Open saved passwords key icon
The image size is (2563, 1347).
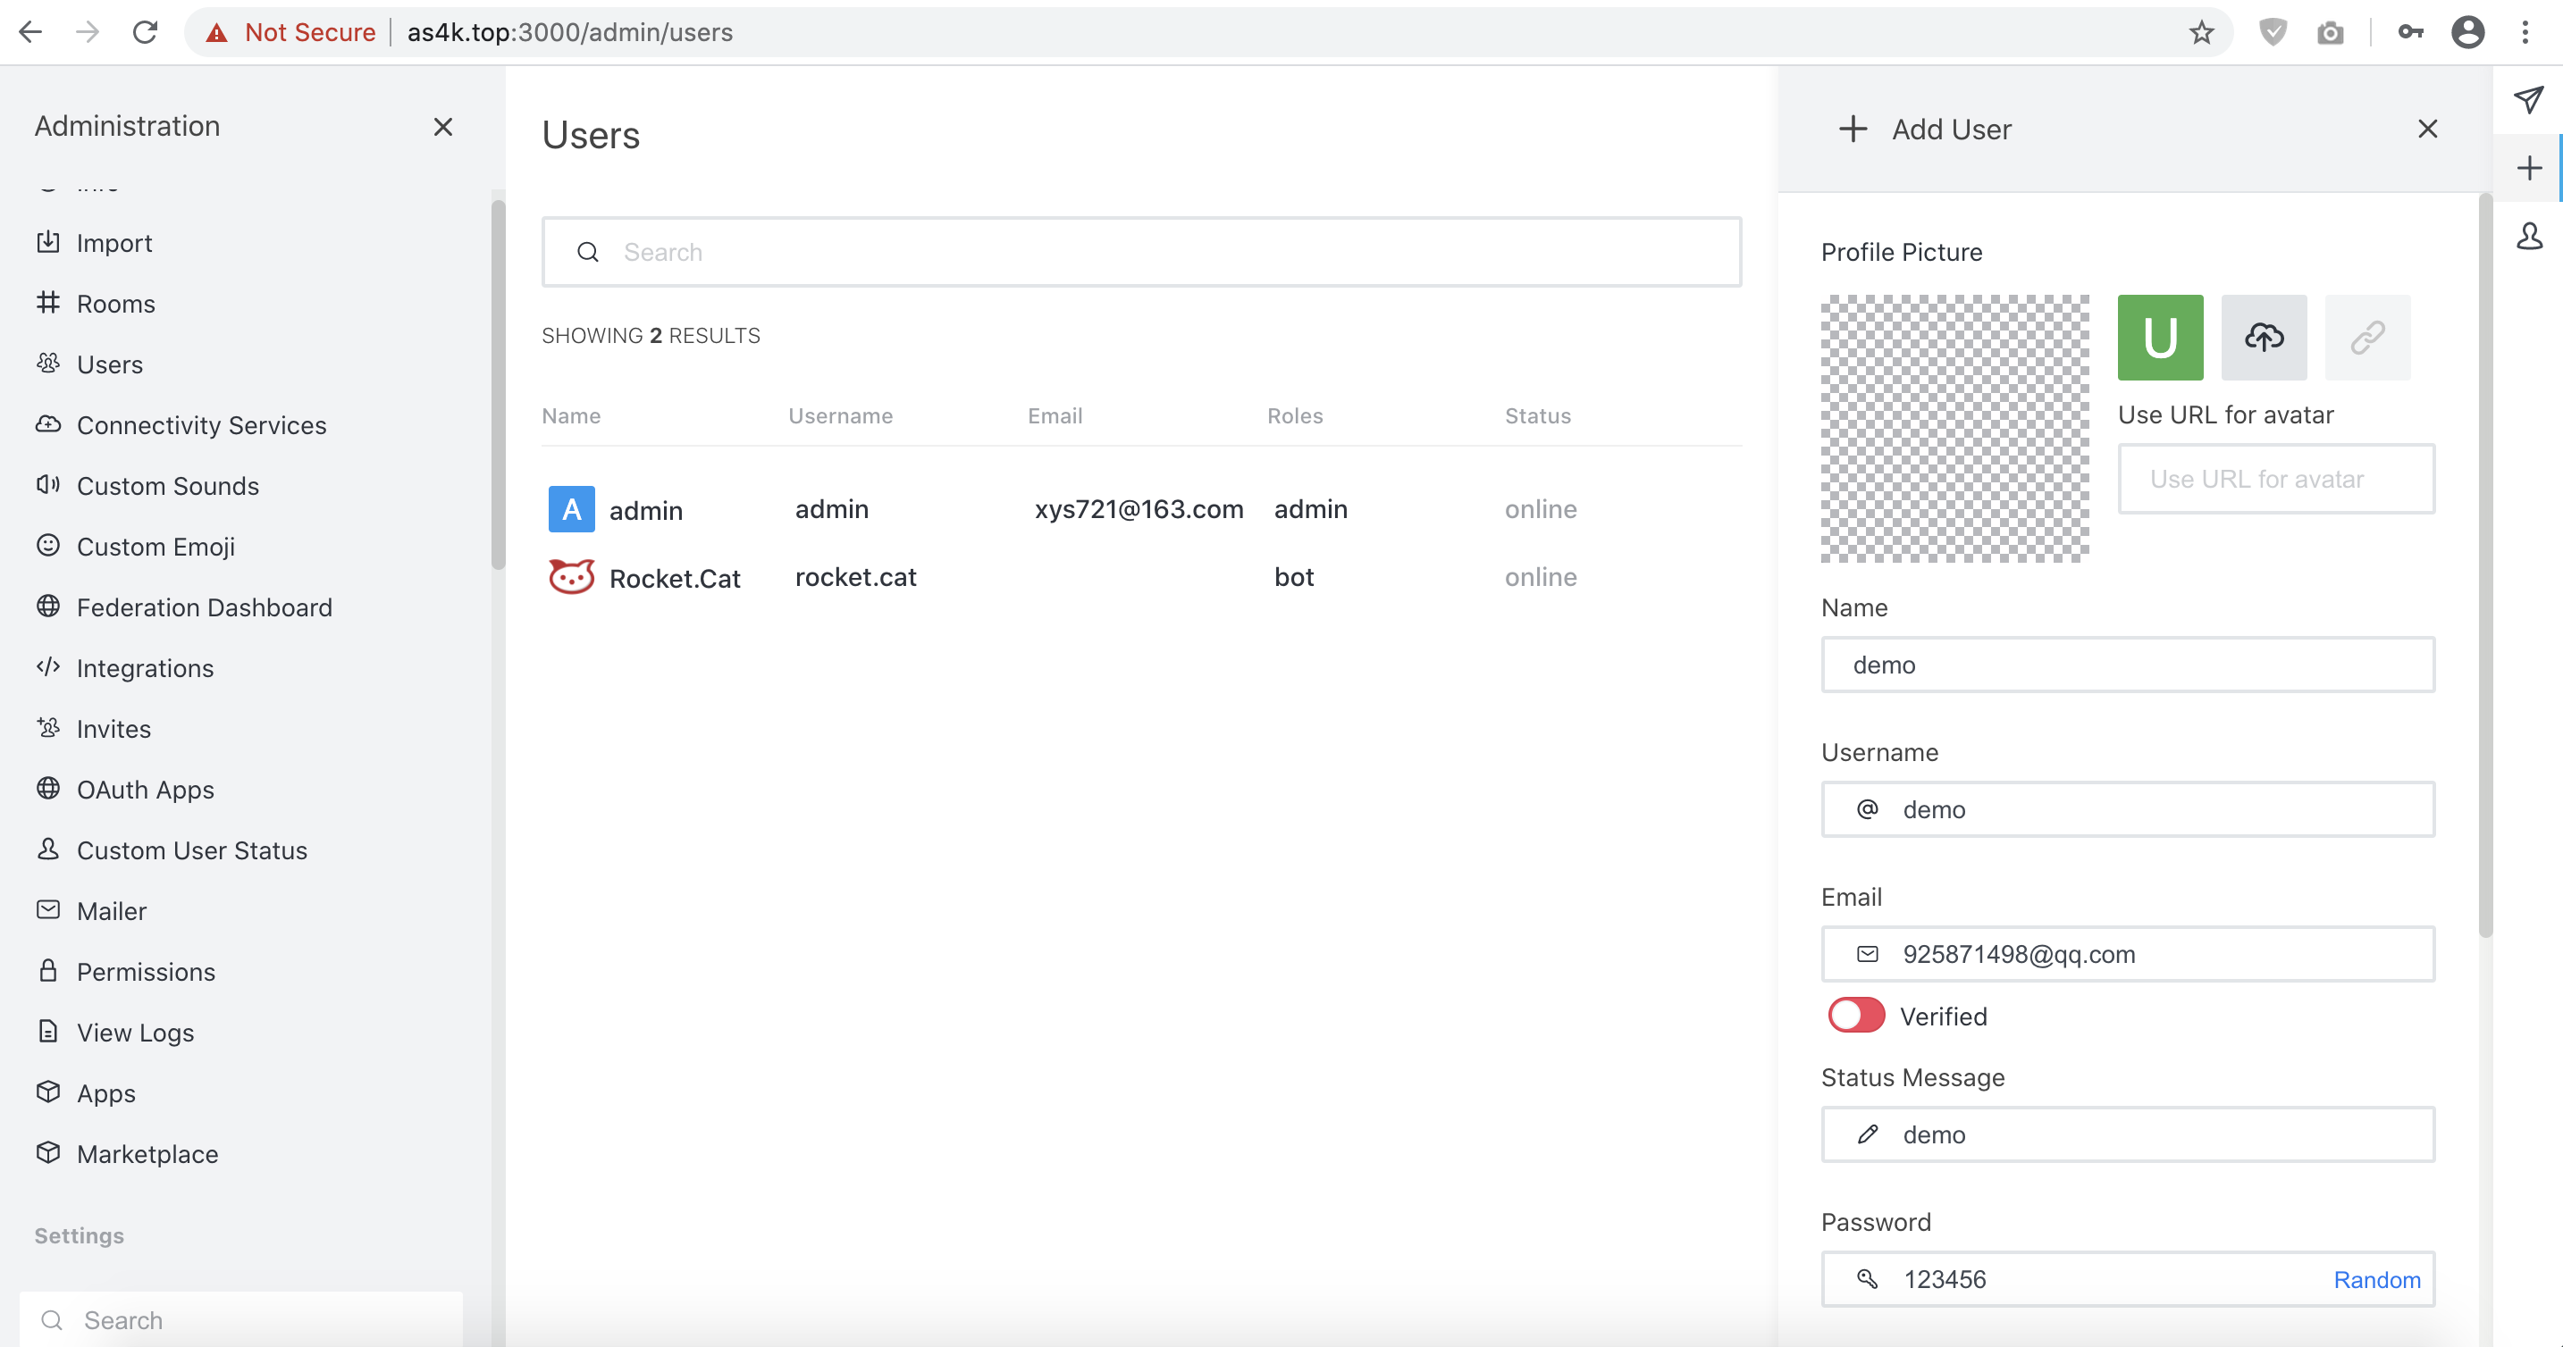[x=2410, y=32]
